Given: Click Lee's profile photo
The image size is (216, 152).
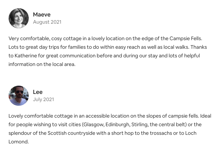Looking at the screenshot, I should tap(19, 96).
